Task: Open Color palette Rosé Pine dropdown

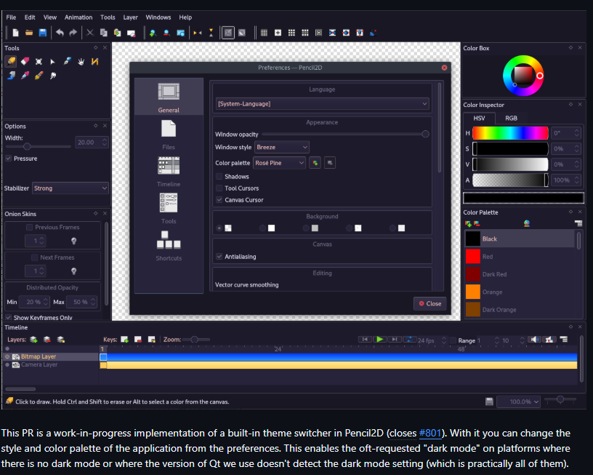Action: 280,163
